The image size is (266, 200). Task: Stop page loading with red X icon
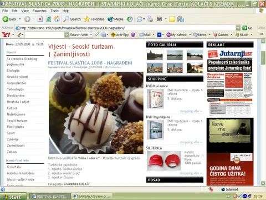point(40,19)
